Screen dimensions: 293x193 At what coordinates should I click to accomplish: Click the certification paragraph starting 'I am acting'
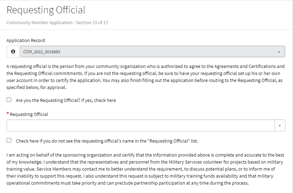(x=145, y=169)
